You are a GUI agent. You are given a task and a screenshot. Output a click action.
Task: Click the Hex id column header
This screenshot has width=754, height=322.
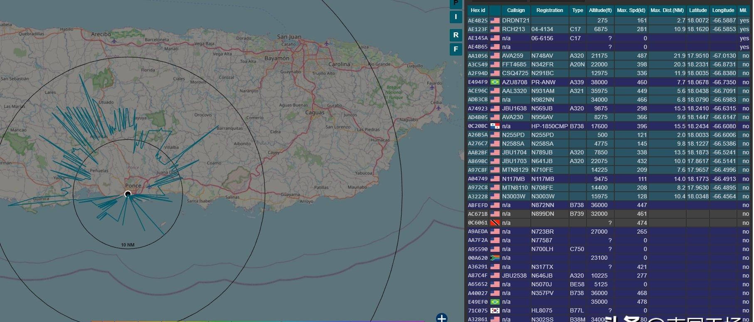[x=478, y=10]
